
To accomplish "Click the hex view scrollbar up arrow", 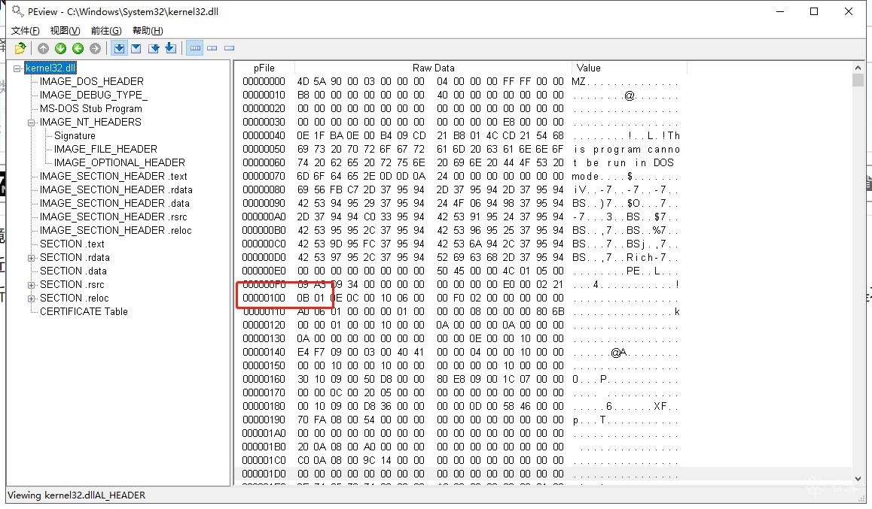I will pyautogui.click(x=858, y=68).
